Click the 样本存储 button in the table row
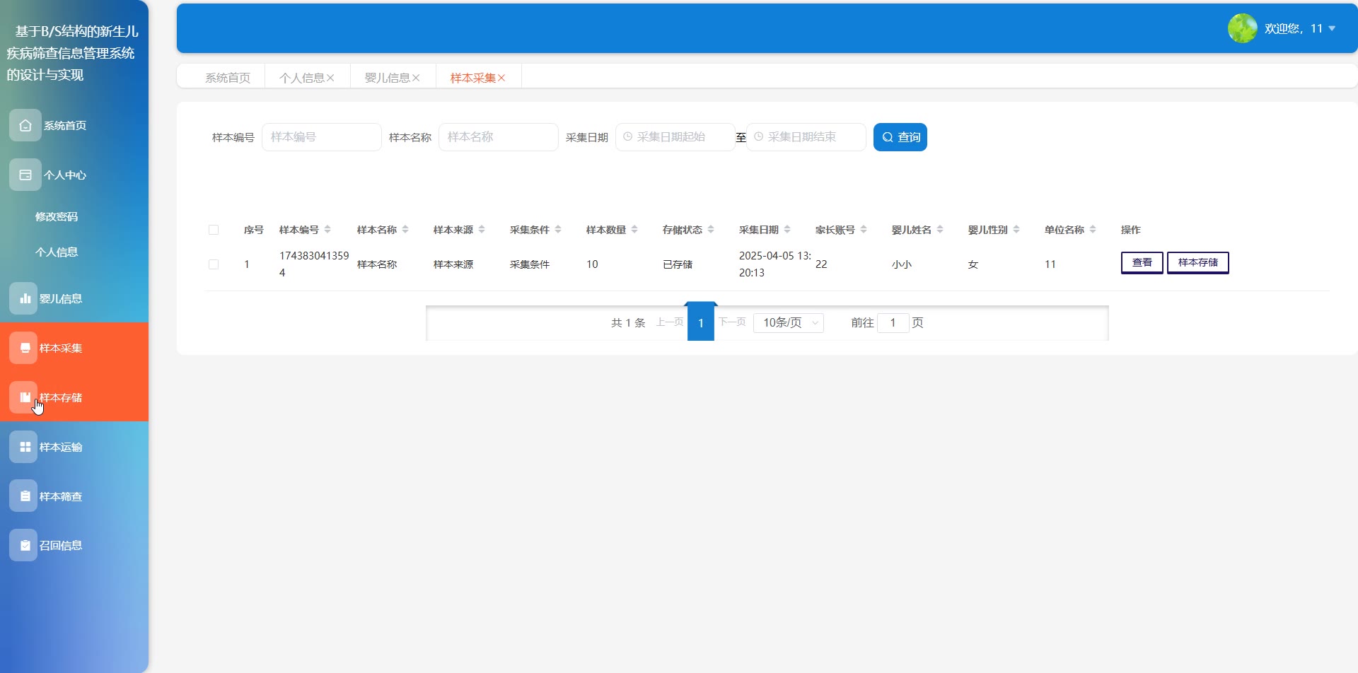Viewport: 1358px width, 673px height. point(1197,263)
